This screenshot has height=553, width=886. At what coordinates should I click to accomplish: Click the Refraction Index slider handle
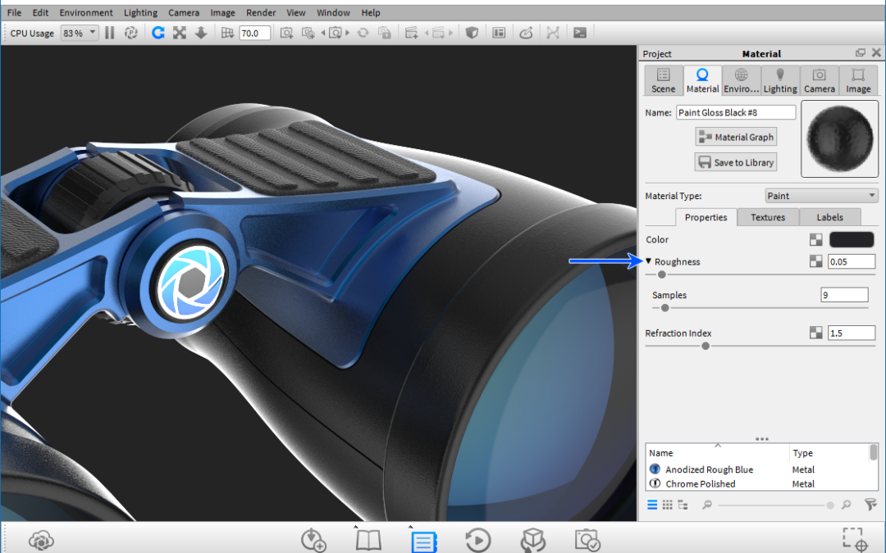pos(706,346)
